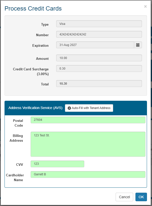Click inside the Billing Address text area
Screen dimensions: 152x206
[88, 144]
